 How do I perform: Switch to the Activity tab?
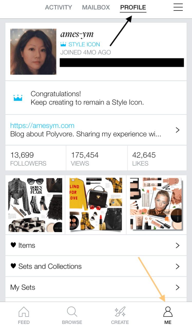59,7
